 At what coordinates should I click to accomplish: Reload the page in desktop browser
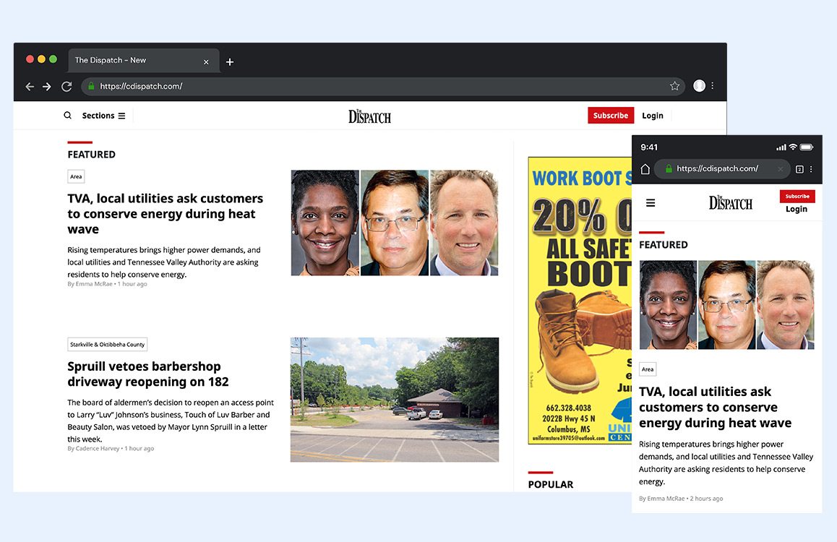66,86
